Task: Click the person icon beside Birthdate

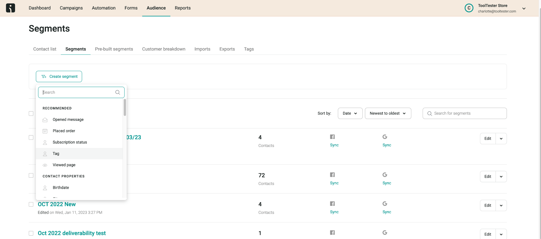Action: 45,188
